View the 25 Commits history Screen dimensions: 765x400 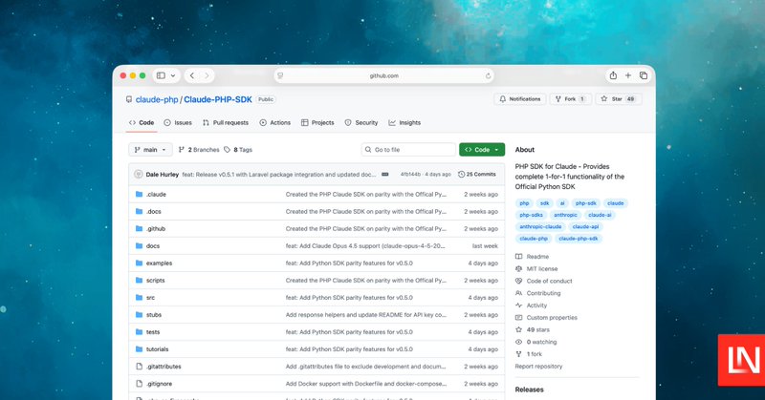click(x=476, y=175)
